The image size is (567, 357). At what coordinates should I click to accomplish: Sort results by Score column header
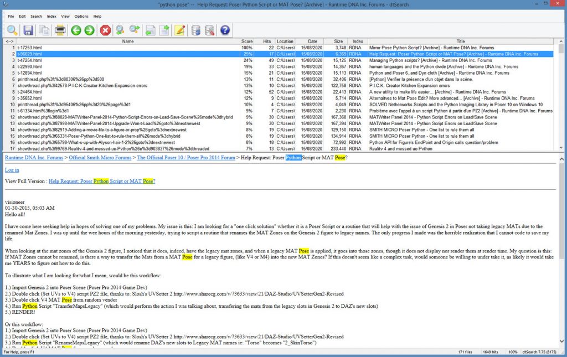click(x=246, y=42)
